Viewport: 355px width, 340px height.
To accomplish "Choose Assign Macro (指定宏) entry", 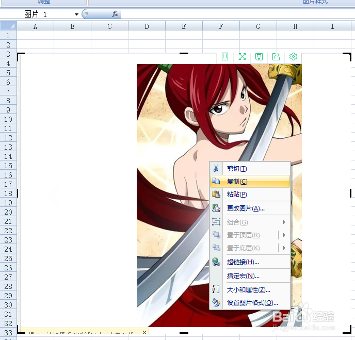I will pyautogui.click(x=250, y=276).
